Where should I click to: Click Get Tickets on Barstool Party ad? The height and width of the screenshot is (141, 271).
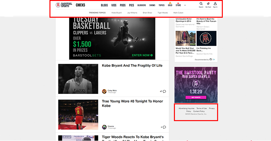click(196, 97)
